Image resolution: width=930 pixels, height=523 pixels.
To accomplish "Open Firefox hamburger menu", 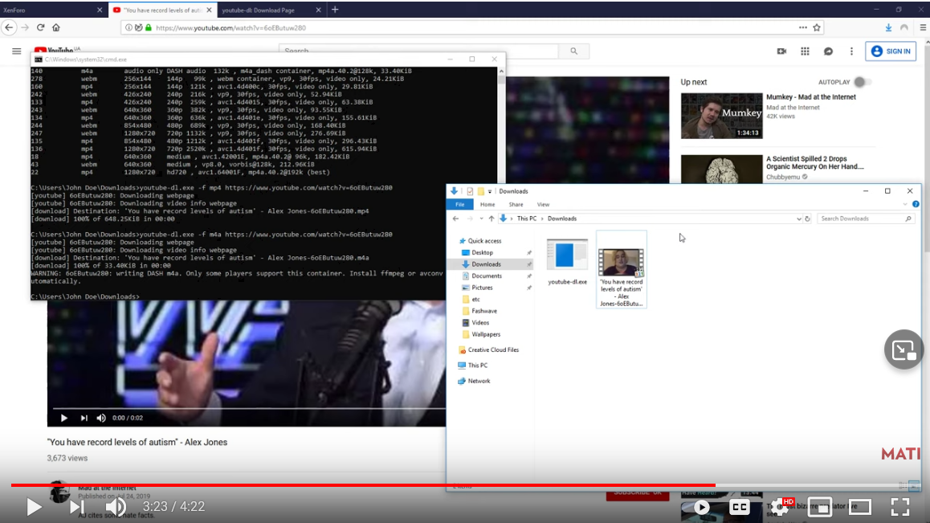I will [x=923, y=27].
